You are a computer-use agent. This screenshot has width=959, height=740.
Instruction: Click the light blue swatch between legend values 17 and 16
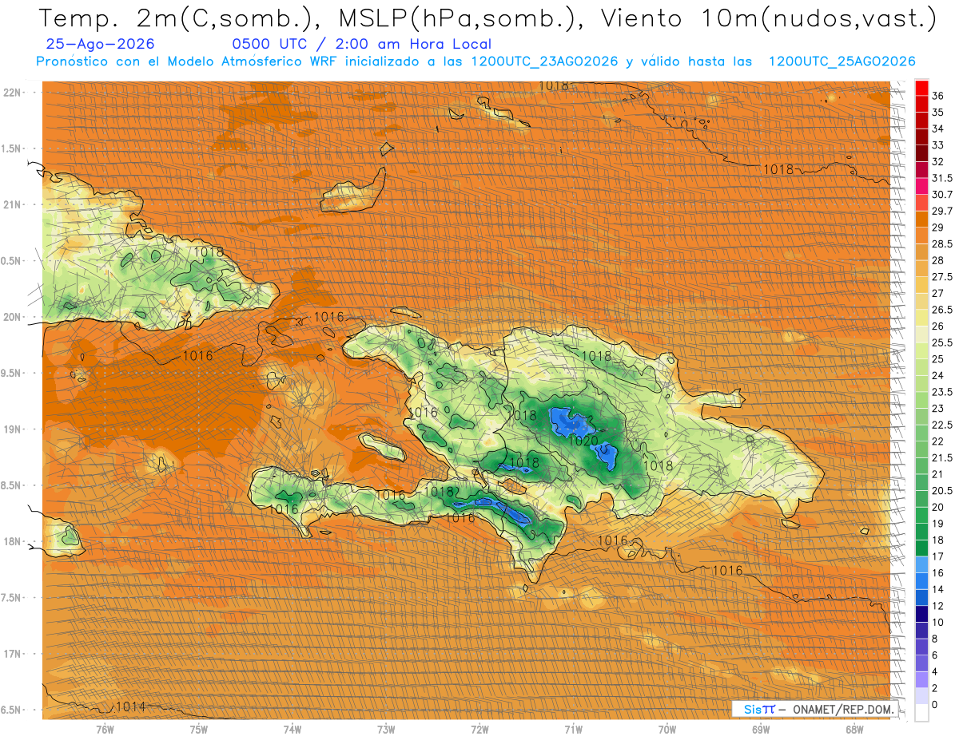tap(921, 564)
